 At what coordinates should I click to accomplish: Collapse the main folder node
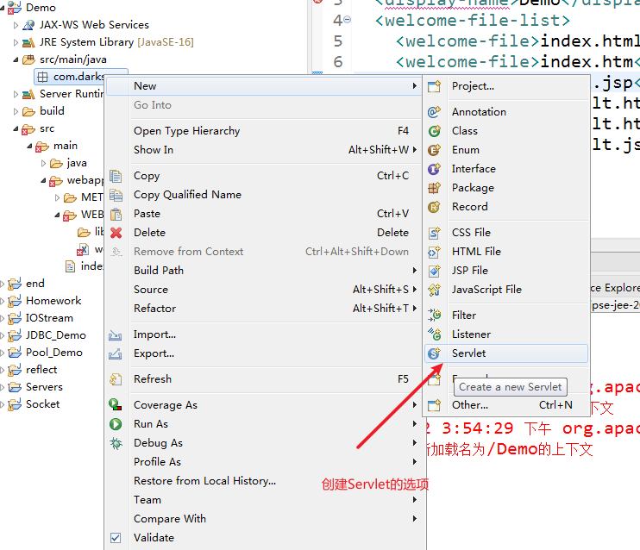click(29, 146)
